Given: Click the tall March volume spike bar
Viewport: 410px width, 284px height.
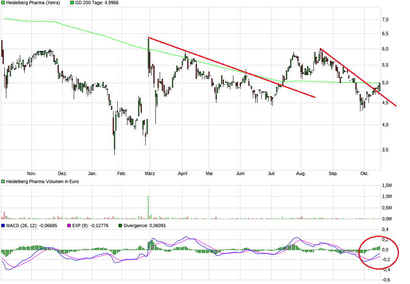Looking at the screenshot, I should click(x=148, y=207).
